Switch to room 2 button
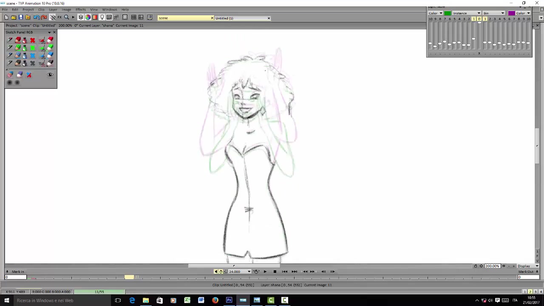The height and width of the screenshot is (306, 544). point(530,292)
